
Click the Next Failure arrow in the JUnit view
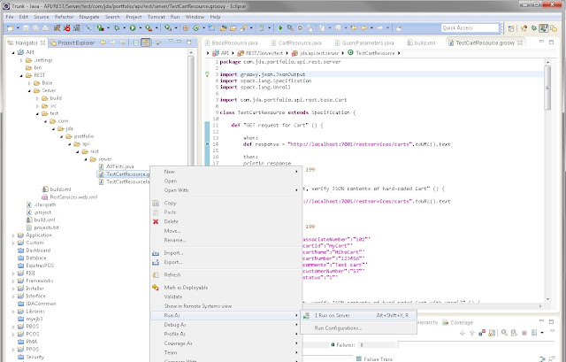(463, 333)
